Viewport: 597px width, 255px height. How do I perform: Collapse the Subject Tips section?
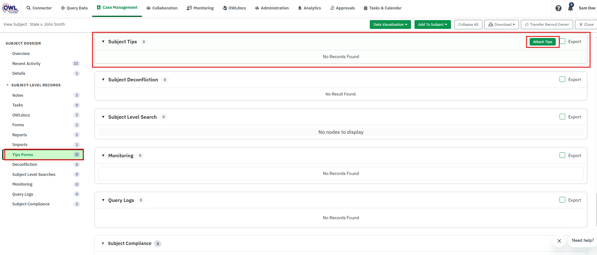[x=103, y=41]
